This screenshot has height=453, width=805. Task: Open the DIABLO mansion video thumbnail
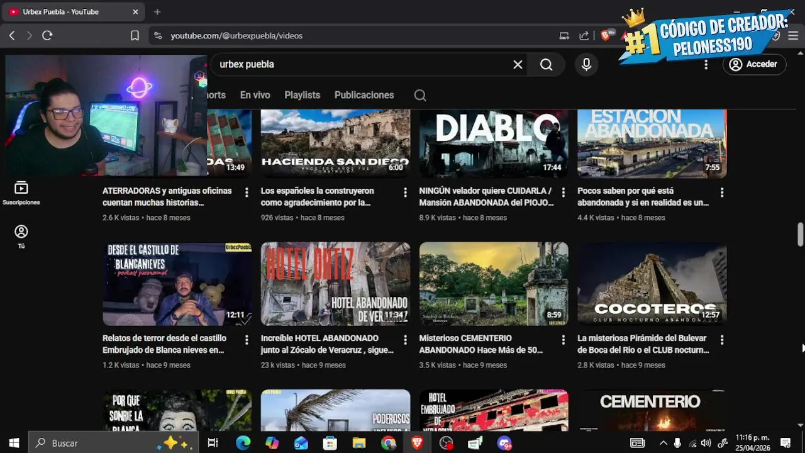[494, 144]
